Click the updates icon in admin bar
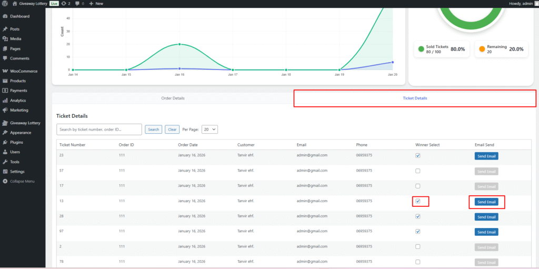 [x=64, y=3]
